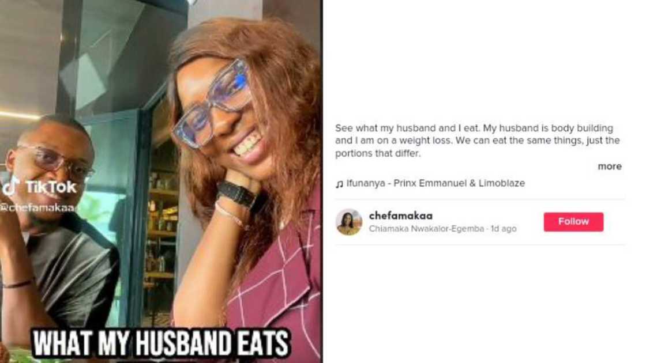The image size is (646, 363).
Task: Click the video to play or pause
Action: point(161,181)
